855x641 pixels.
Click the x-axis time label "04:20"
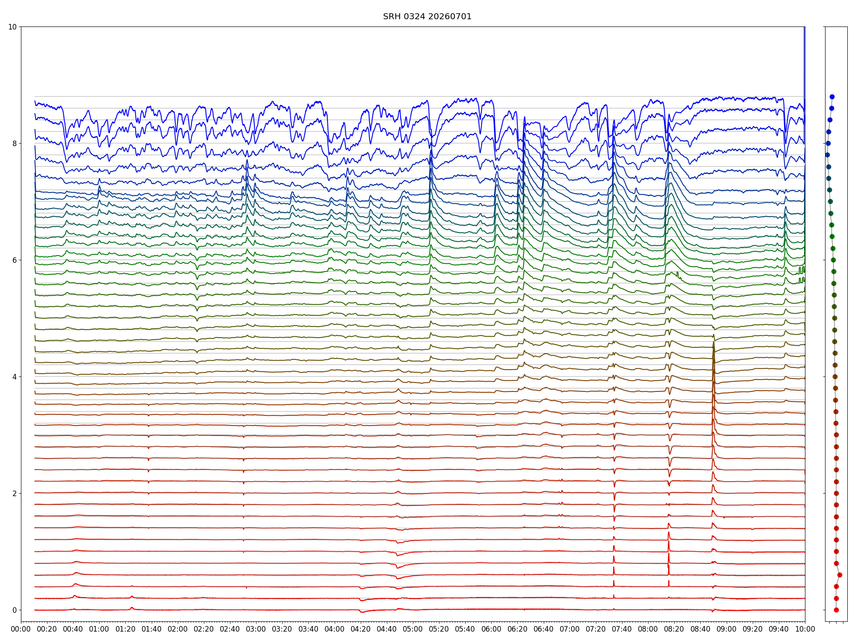(x=361, y=629)
